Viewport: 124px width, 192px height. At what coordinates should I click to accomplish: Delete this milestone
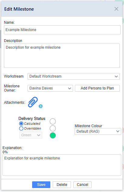tap(62, 185)
